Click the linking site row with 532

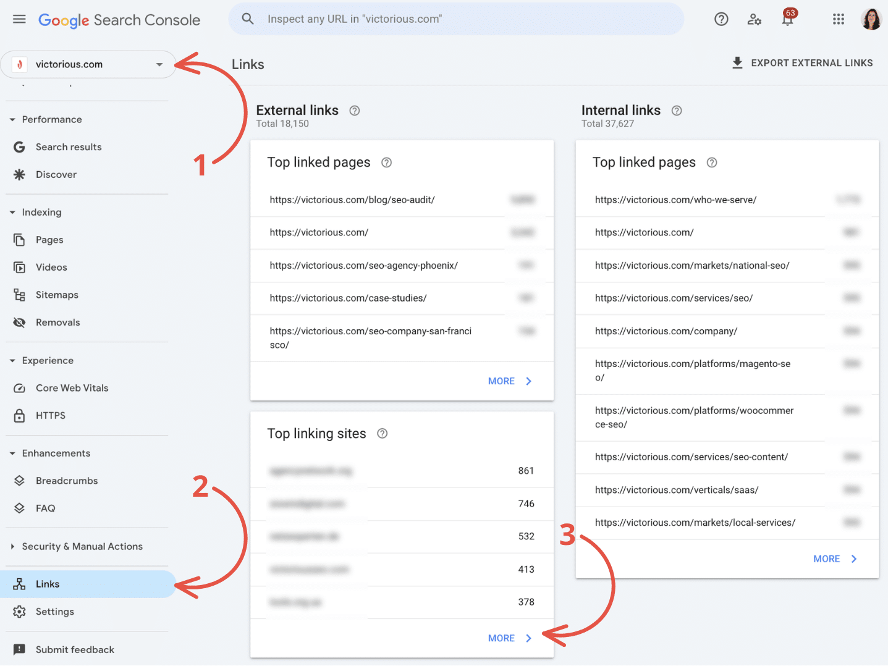[x=402, y=536]
